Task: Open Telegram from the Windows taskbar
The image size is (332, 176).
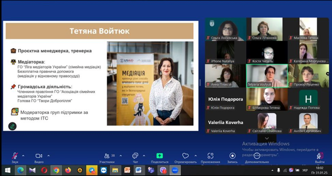Action: click(x=92, y=170)
